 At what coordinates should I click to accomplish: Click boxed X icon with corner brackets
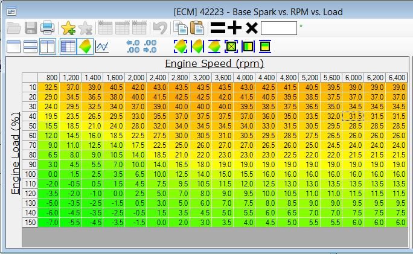(231, 46)
